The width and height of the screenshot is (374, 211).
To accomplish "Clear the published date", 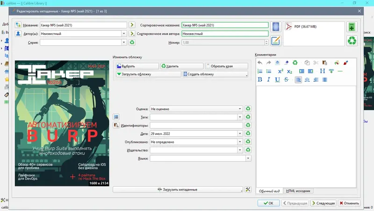I will [248, 142].
